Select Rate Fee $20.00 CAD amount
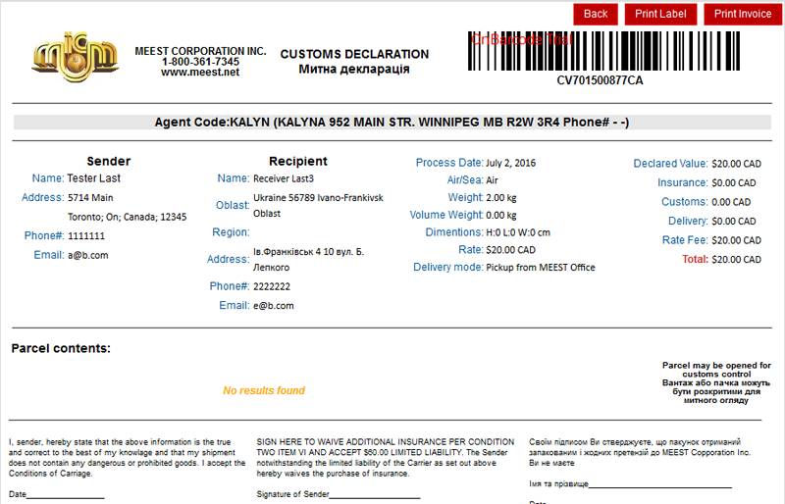This screenshot has width=785, height=504. point(737,240)
